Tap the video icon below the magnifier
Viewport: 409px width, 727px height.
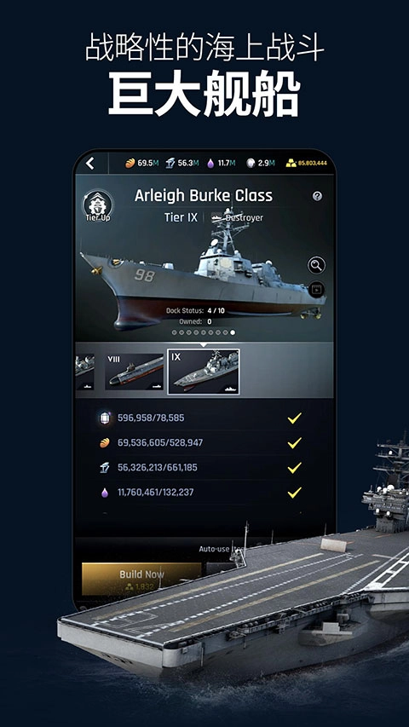pos(317,290)
